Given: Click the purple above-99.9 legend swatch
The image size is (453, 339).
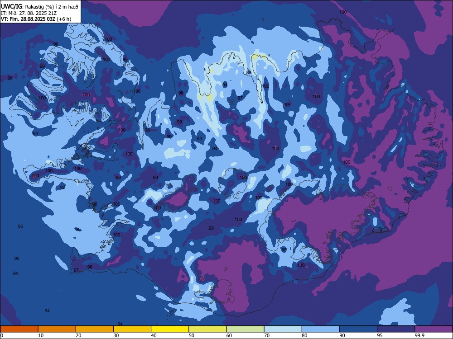Looking at the screenshot, I should click(434, 329).
